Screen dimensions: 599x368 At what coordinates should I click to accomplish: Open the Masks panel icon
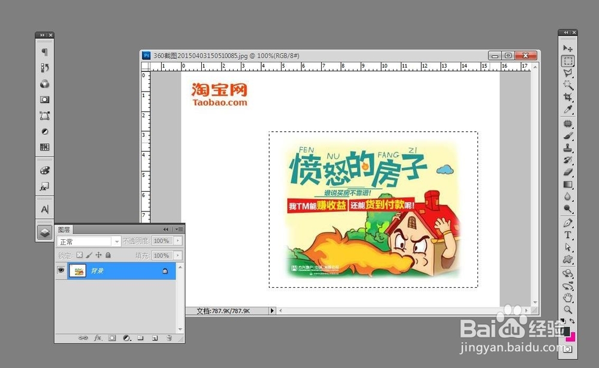[x=45, y=99]
